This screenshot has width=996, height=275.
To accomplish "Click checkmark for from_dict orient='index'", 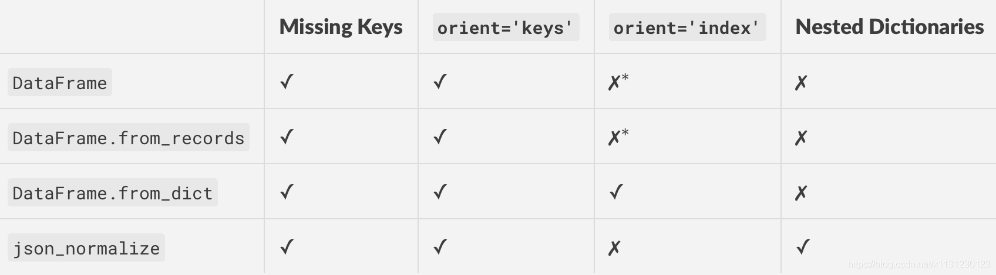I will pyautogui.click(x=616, y=192).
